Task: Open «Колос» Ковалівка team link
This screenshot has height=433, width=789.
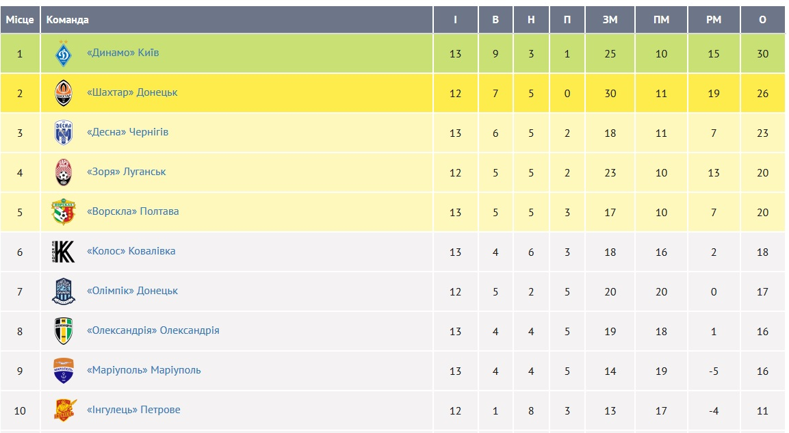Action: click(x=131, y=251)
